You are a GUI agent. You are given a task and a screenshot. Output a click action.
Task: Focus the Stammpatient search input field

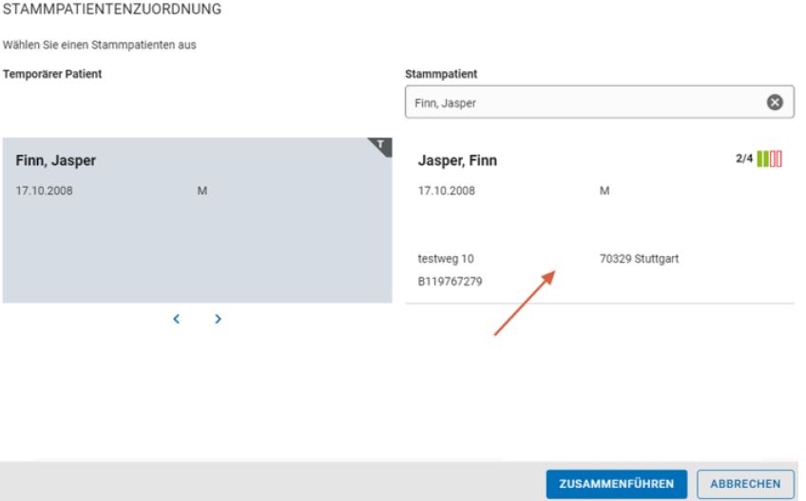point(580,103)
